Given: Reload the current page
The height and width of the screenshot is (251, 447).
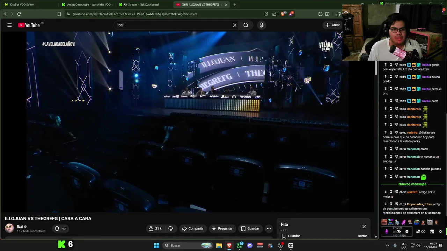Looking at the screenshot, I should [x=19, y=14].
